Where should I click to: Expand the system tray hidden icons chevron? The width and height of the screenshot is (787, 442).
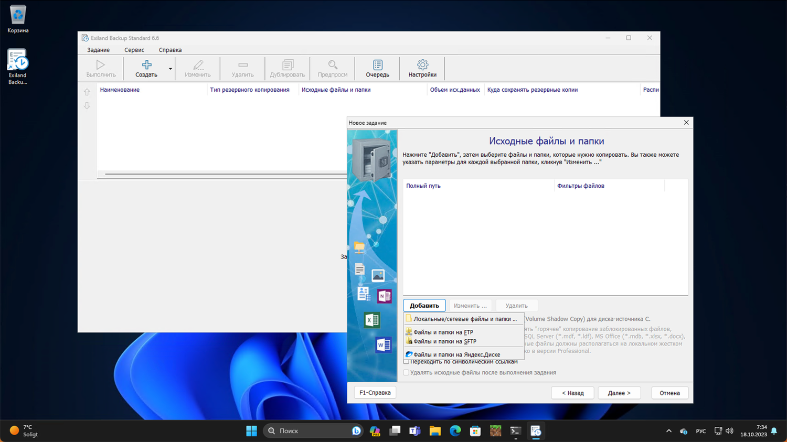click(x=668, y=431)
